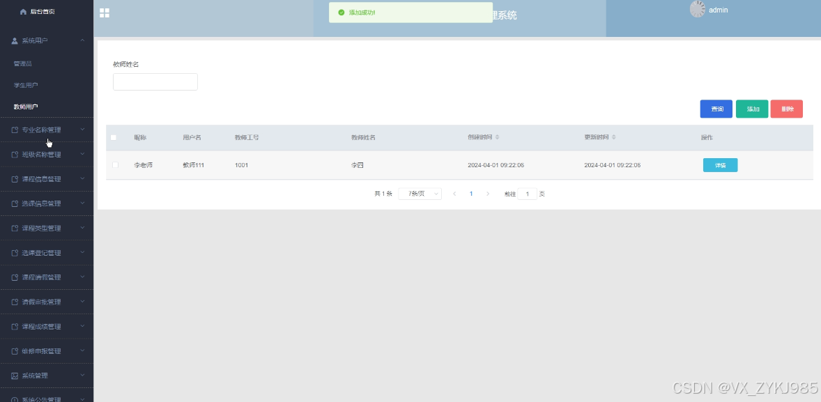Click the picture icon beside 系统管理

[x=15, y=376]
